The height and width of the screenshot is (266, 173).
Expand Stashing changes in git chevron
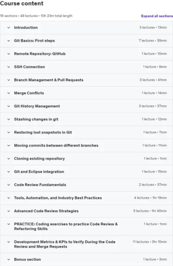[9, 119]
